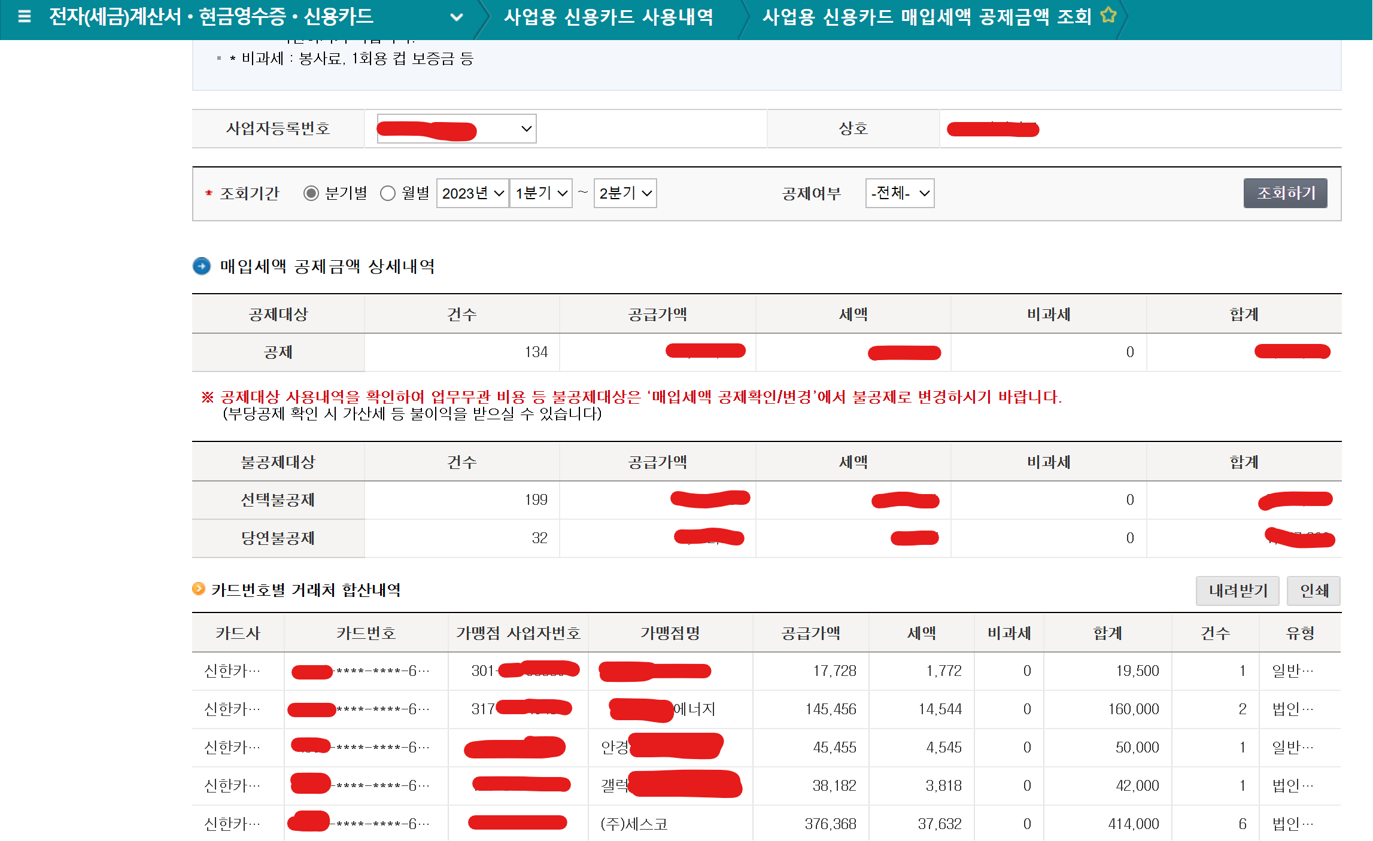Click the star to favorite this page
Image resolution: width=1373 pixels, height=841 pixels.
1108,17
